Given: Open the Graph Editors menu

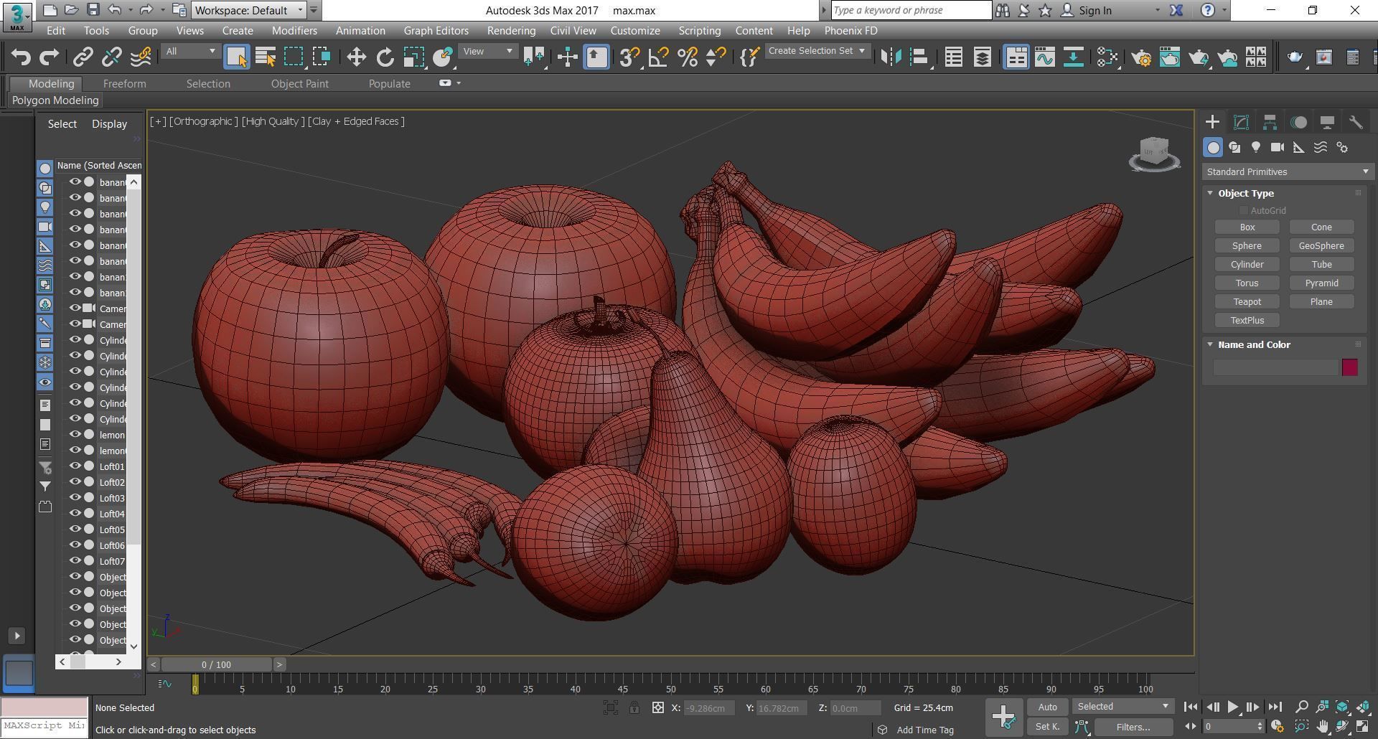Looking at the screenshot, I should (436, 31).
